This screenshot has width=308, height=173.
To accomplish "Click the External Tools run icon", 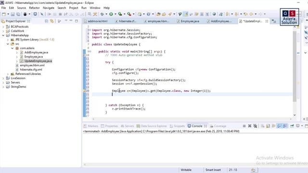I will 129,14.
